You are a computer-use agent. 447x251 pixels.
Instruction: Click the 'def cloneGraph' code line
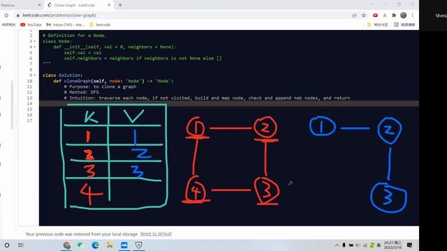coord(113,81)
